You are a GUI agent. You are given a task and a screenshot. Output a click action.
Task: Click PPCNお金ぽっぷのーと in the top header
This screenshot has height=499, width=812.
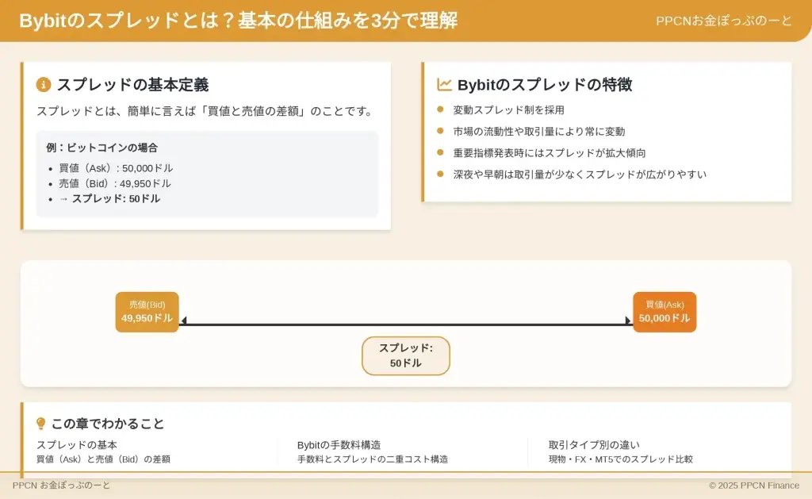coord(724,21)
